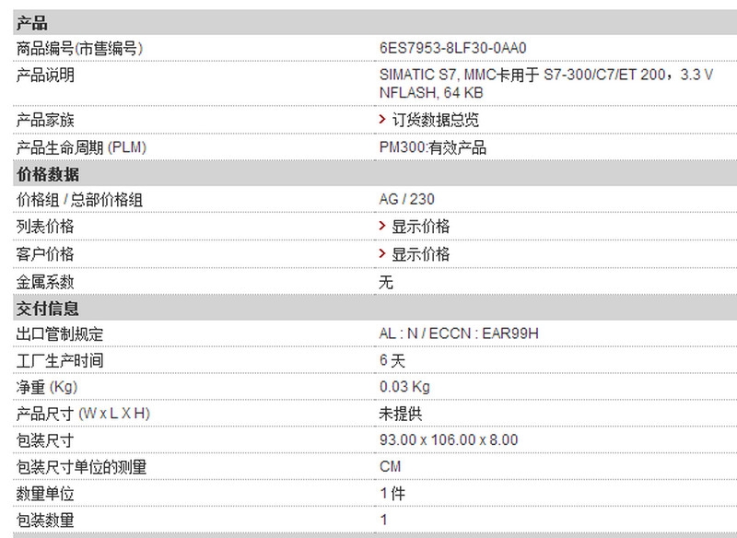Click the SIMATIC S7 product description text
The width and height of the screenshot is (737, 538).
pos(546,84)
